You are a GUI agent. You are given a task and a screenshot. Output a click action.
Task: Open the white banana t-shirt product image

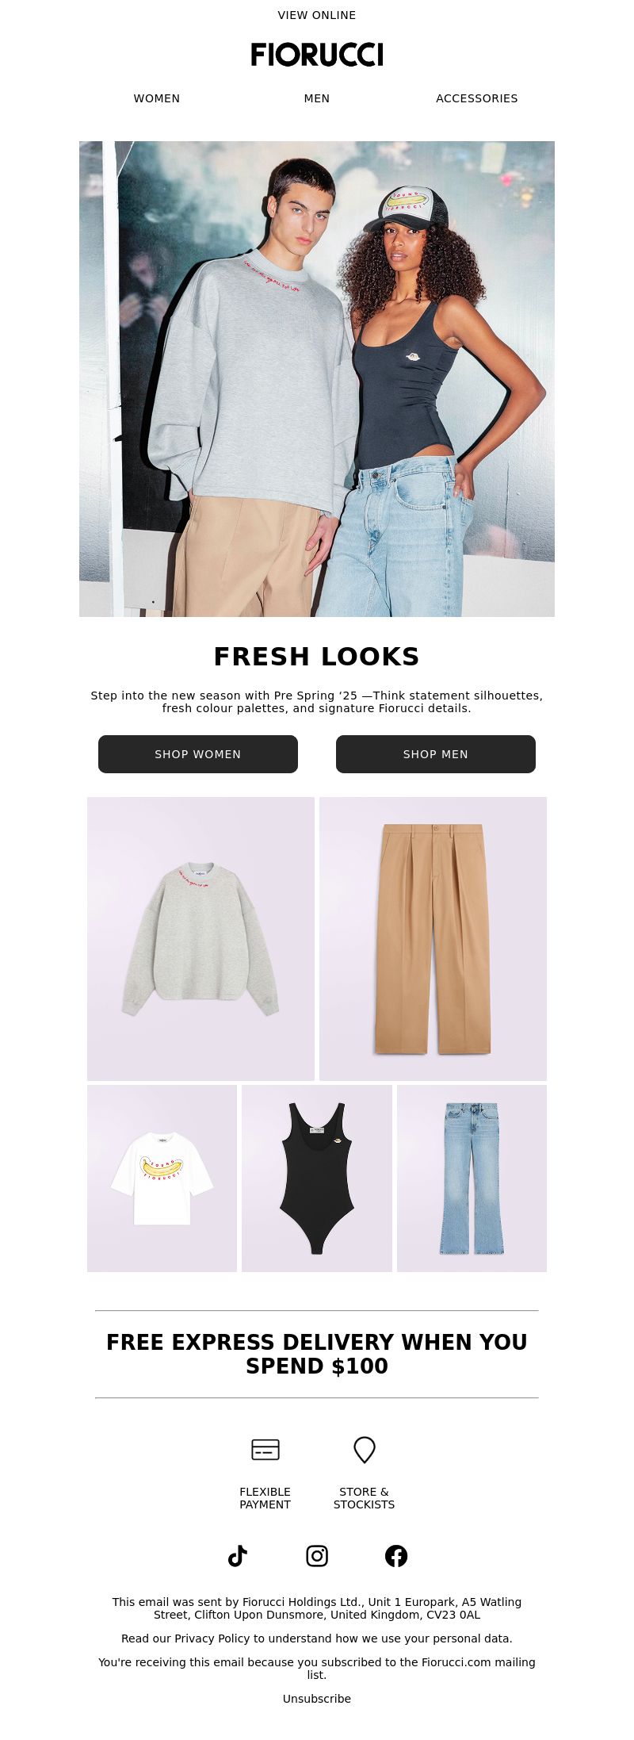(x=162, y=1179)
